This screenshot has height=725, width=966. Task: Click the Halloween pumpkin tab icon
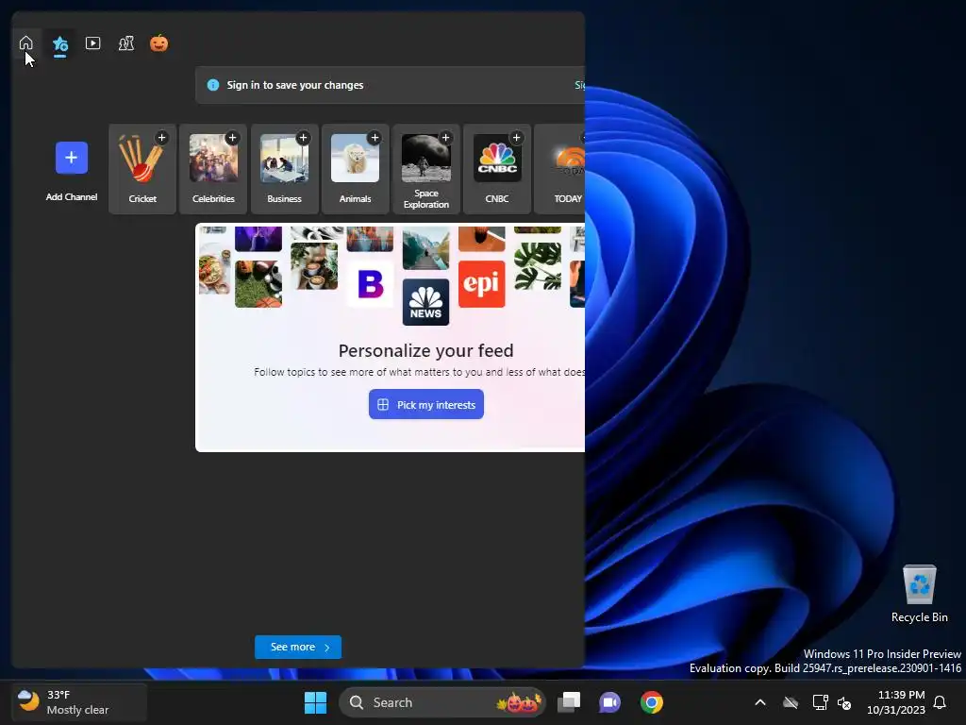pos(158,43)
